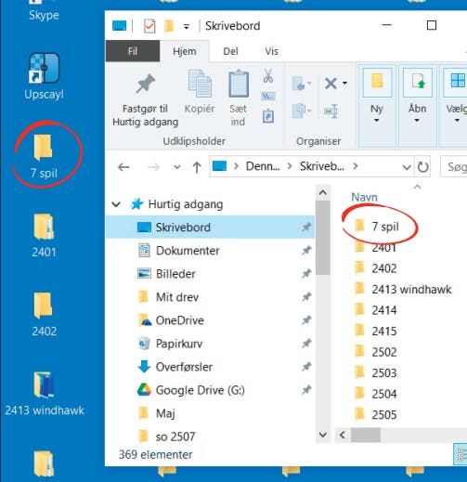Click the Navn column header
The width and height of the screenshot is (467, 482).
click(365, 197)
